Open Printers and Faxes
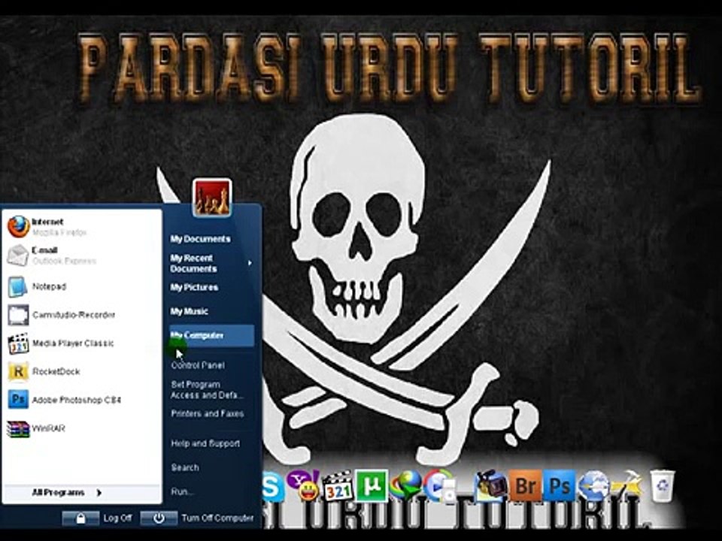Image resolution: width=722 pixels, height=541 pixels. [x=208, y=413]
